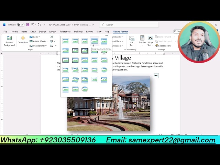220x165 pixels.
Task: Open the Transparency dropdown
Action: coord(38,46)
